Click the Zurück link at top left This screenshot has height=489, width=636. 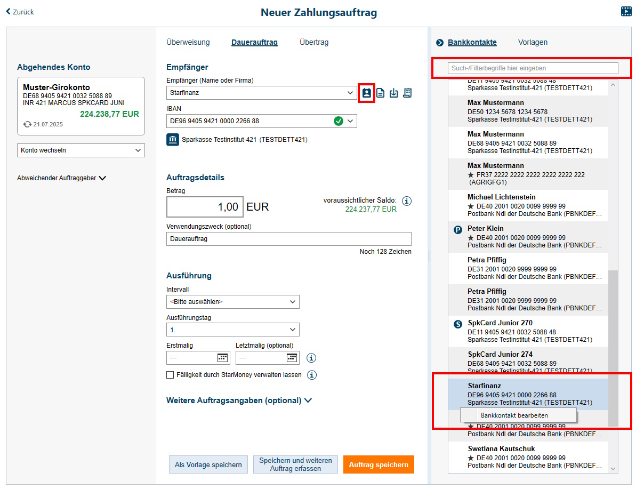19,11
